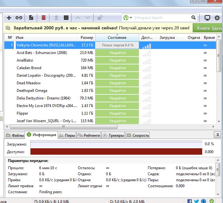Select the 'Caladan Brood' torrent row
223x203 pixels.
[x=110, y=68]
